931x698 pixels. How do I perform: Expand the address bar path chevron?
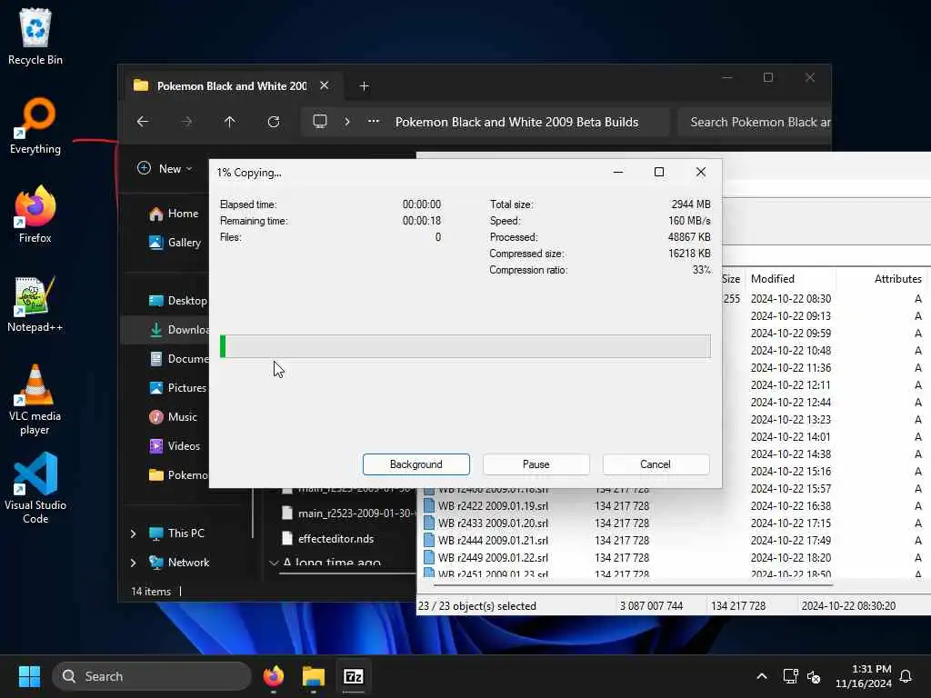pos(347,122)
